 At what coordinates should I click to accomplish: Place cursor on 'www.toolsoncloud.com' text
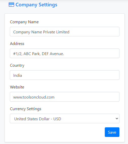34,97
